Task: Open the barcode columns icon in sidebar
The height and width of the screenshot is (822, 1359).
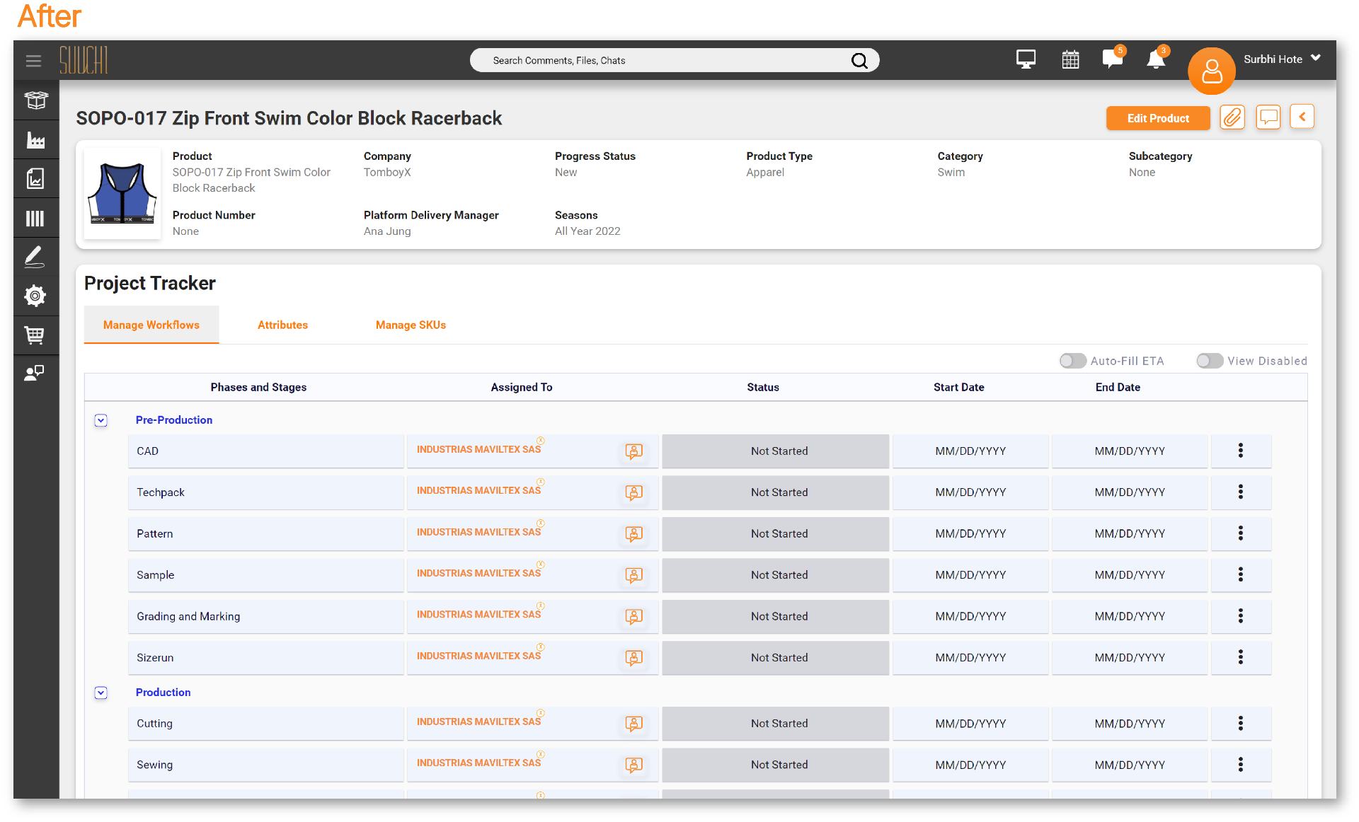Action: coord(35,219)
